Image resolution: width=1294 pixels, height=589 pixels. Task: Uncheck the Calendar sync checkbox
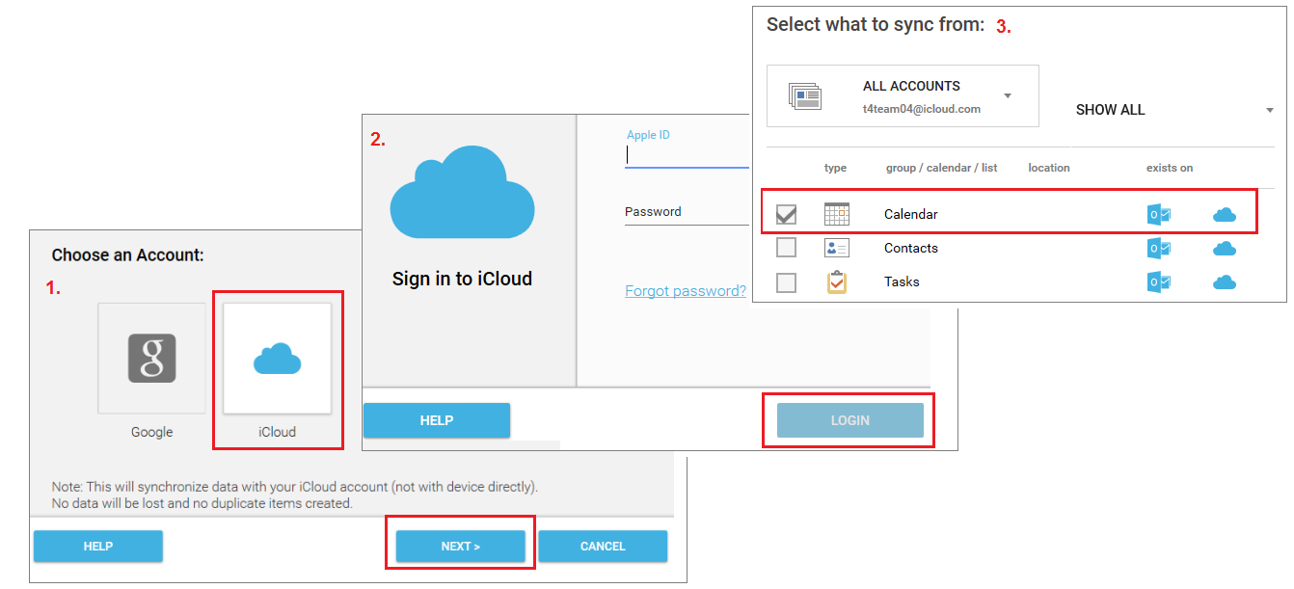(x=787, y=215)
